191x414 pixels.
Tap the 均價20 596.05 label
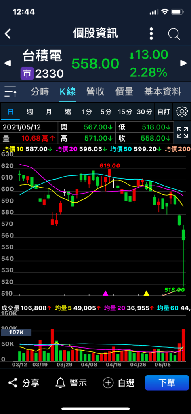pos(82,149)
